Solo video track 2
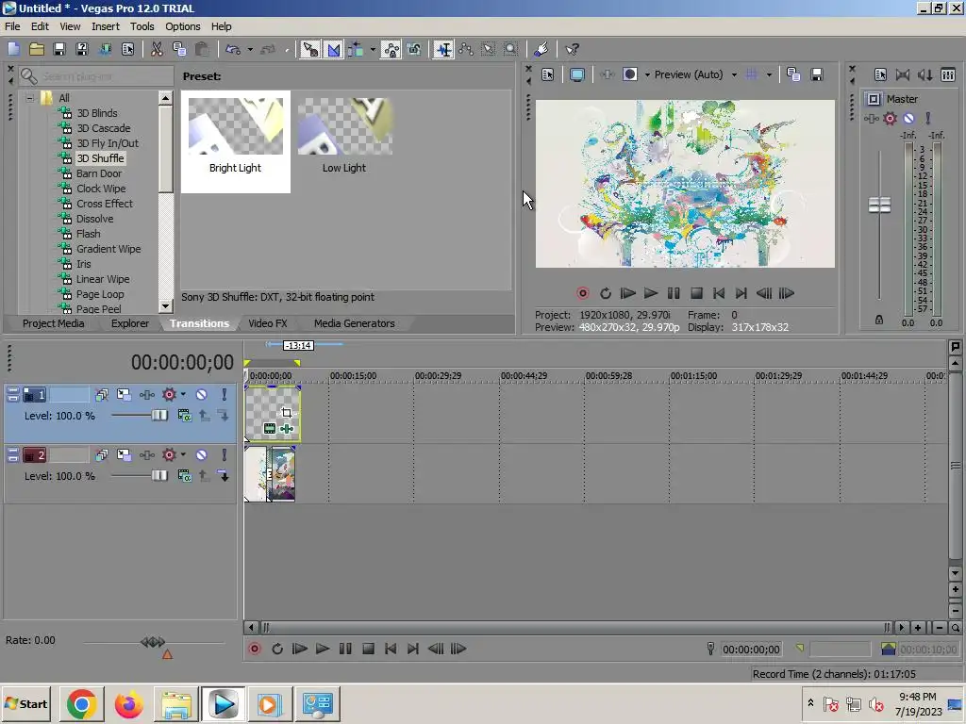Viewport: 966px width, 724px height. (x=225, y=455)
